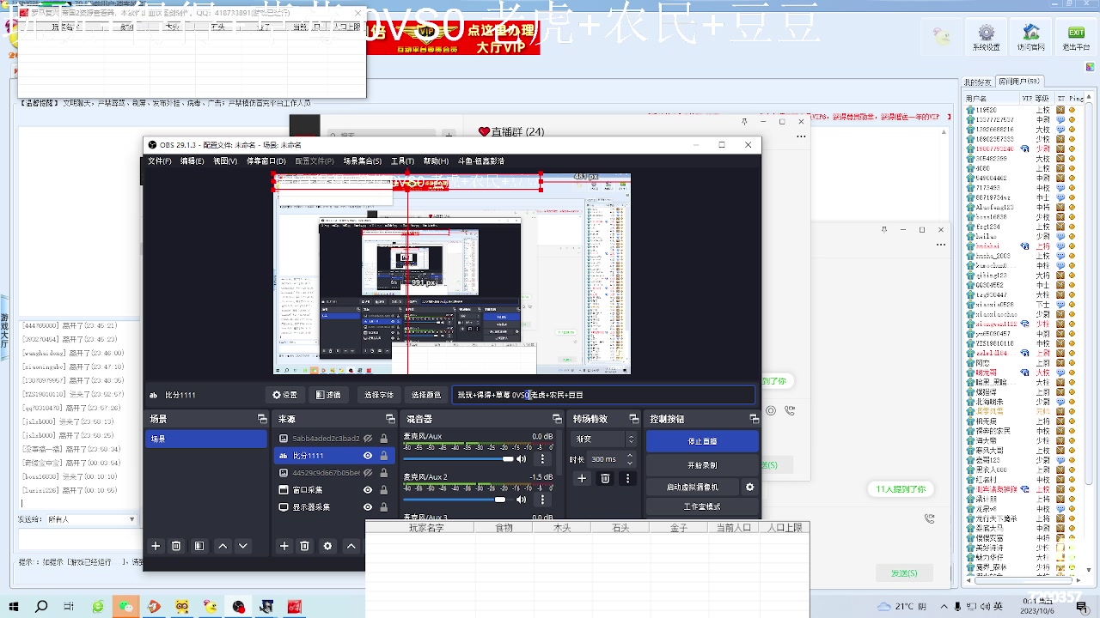This screenshot has width=1100, height=618.
Task: Undock the 转场特效 panel
Action: 633,419
